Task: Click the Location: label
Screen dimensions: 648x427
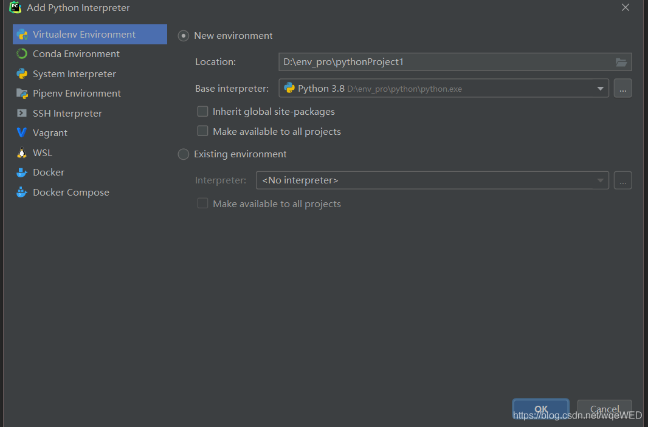Action: [215, 62]
